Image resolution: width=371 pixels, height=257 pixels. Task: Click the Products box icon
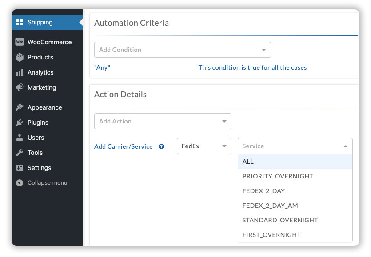[20, 57]
